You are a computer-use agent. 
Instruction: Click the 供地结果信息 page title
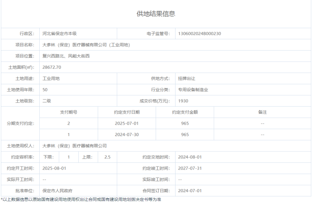[x=156, y=13]
